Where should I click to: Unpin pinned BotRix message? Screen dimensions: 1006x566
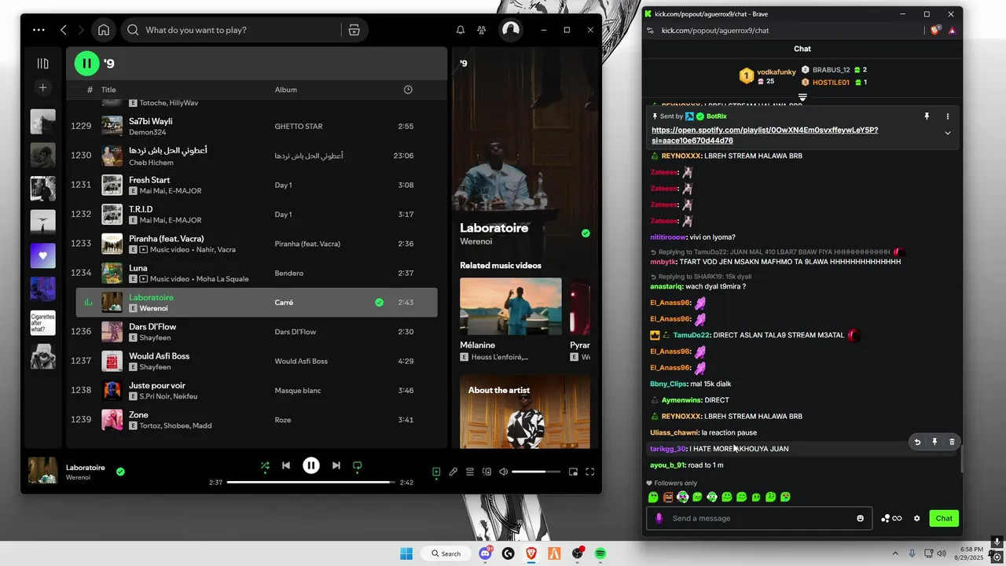tap(927, 116)
